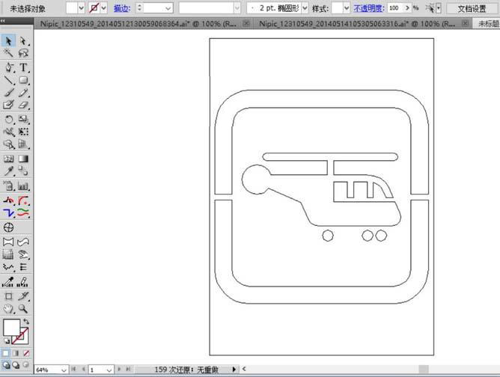Select the Type (T) tool
The image size is (500, 377).
(23, 67)
